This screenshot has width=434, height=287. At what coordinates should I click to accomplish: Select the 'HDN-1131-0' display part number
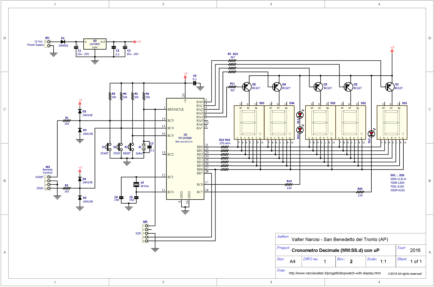tap(398, 179)
